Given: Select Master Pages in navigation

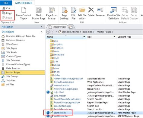Looking at the screenshot, I should (22, 73).
